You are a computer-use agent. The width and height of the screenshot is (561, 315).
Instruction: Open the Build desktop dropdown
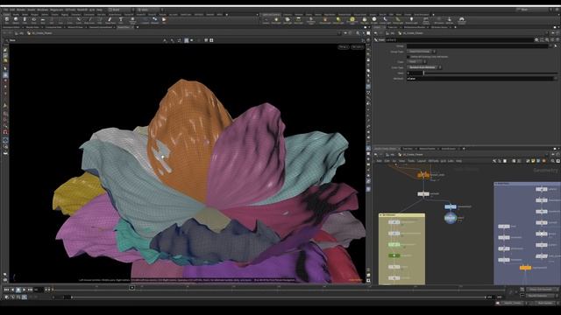tap(121, 10)
